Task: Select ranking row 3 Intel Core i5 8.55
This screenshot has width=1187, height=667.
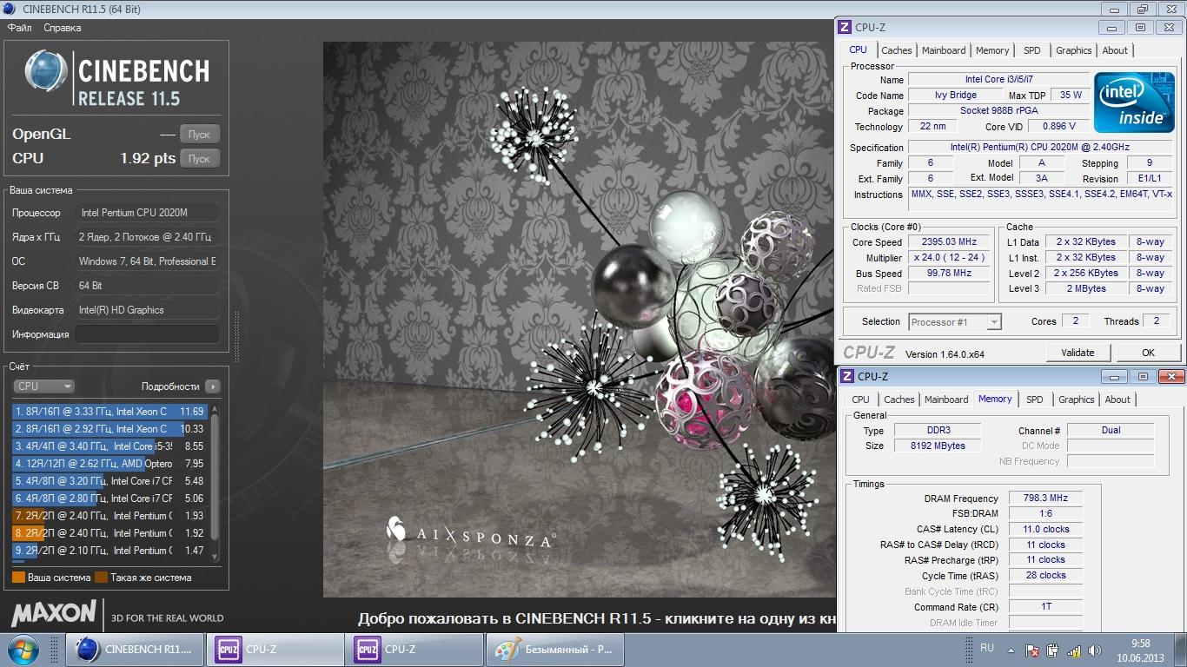Action: pos(109,446)
